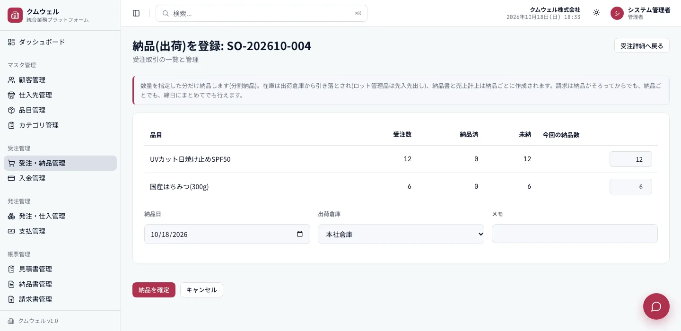Click the マスタ管理 section label

(22, 65)
